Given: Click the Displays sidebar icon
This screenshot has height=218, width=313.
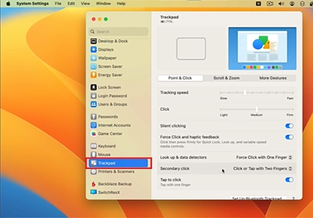Looking at the screenshot, I should tap(93, 49).
